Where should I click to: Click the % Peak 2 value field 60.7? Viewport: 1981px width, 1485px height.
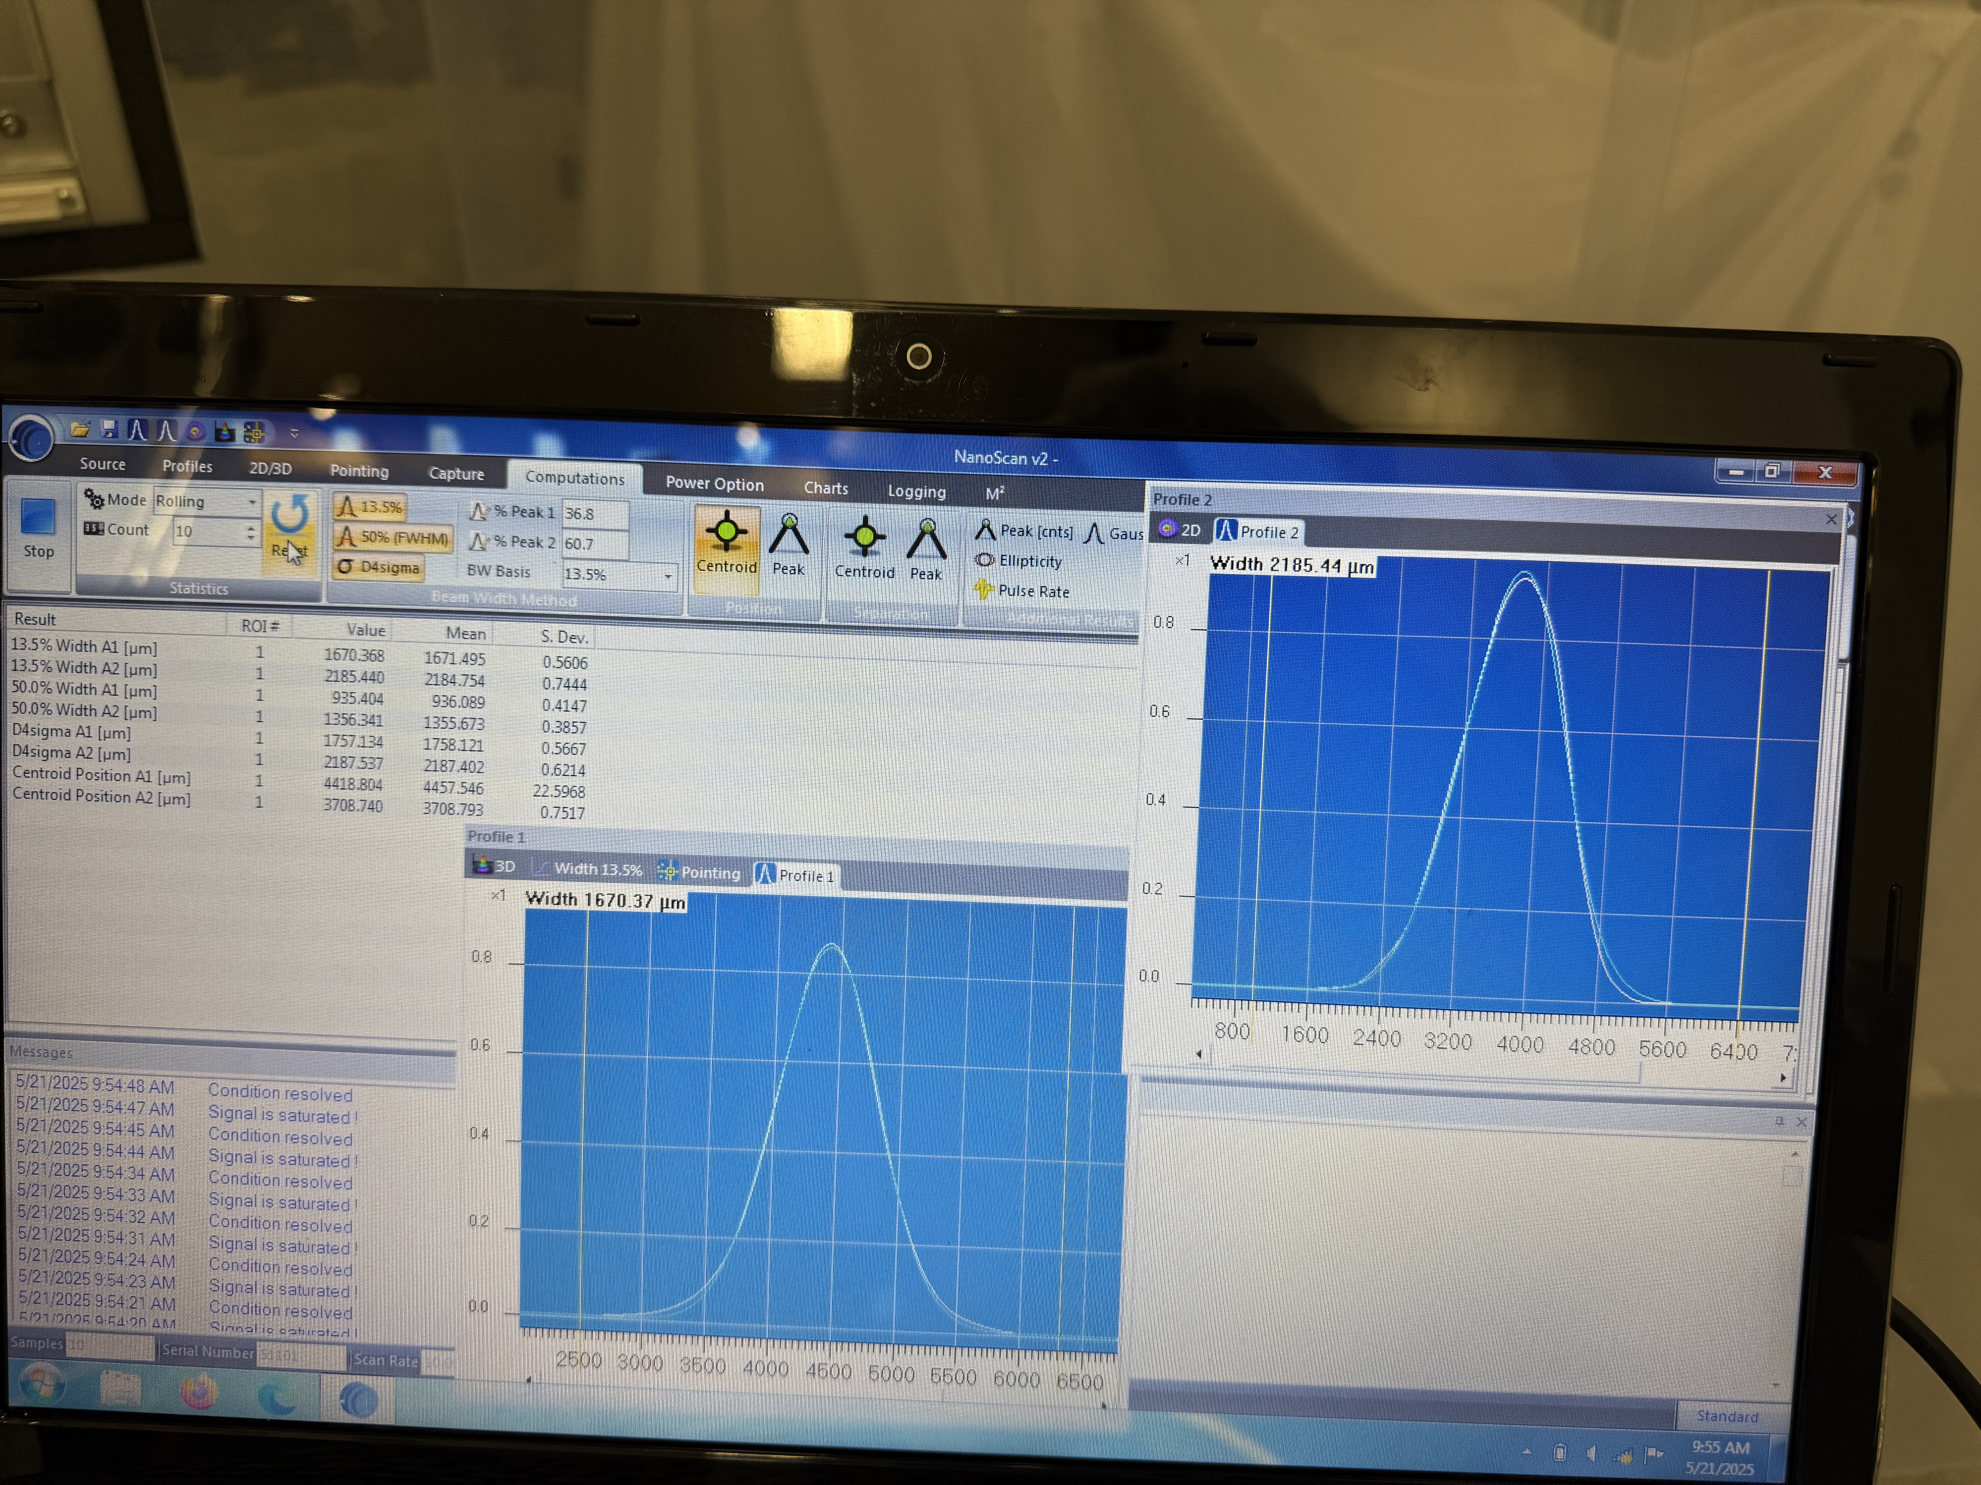pyautogui.click(x=595, y=544)
